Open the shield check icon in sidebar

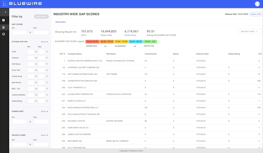click(3, 34)
